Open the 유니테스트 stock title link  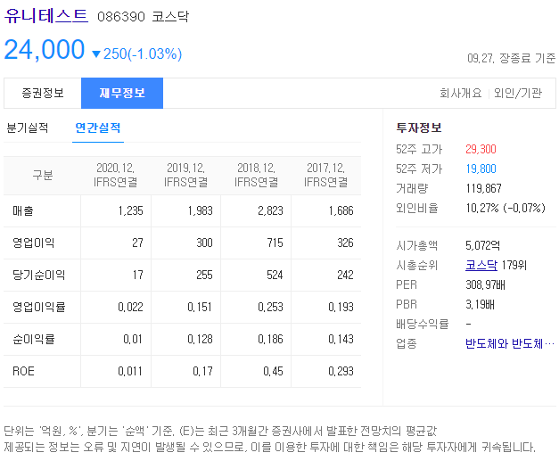pos(46,16)
